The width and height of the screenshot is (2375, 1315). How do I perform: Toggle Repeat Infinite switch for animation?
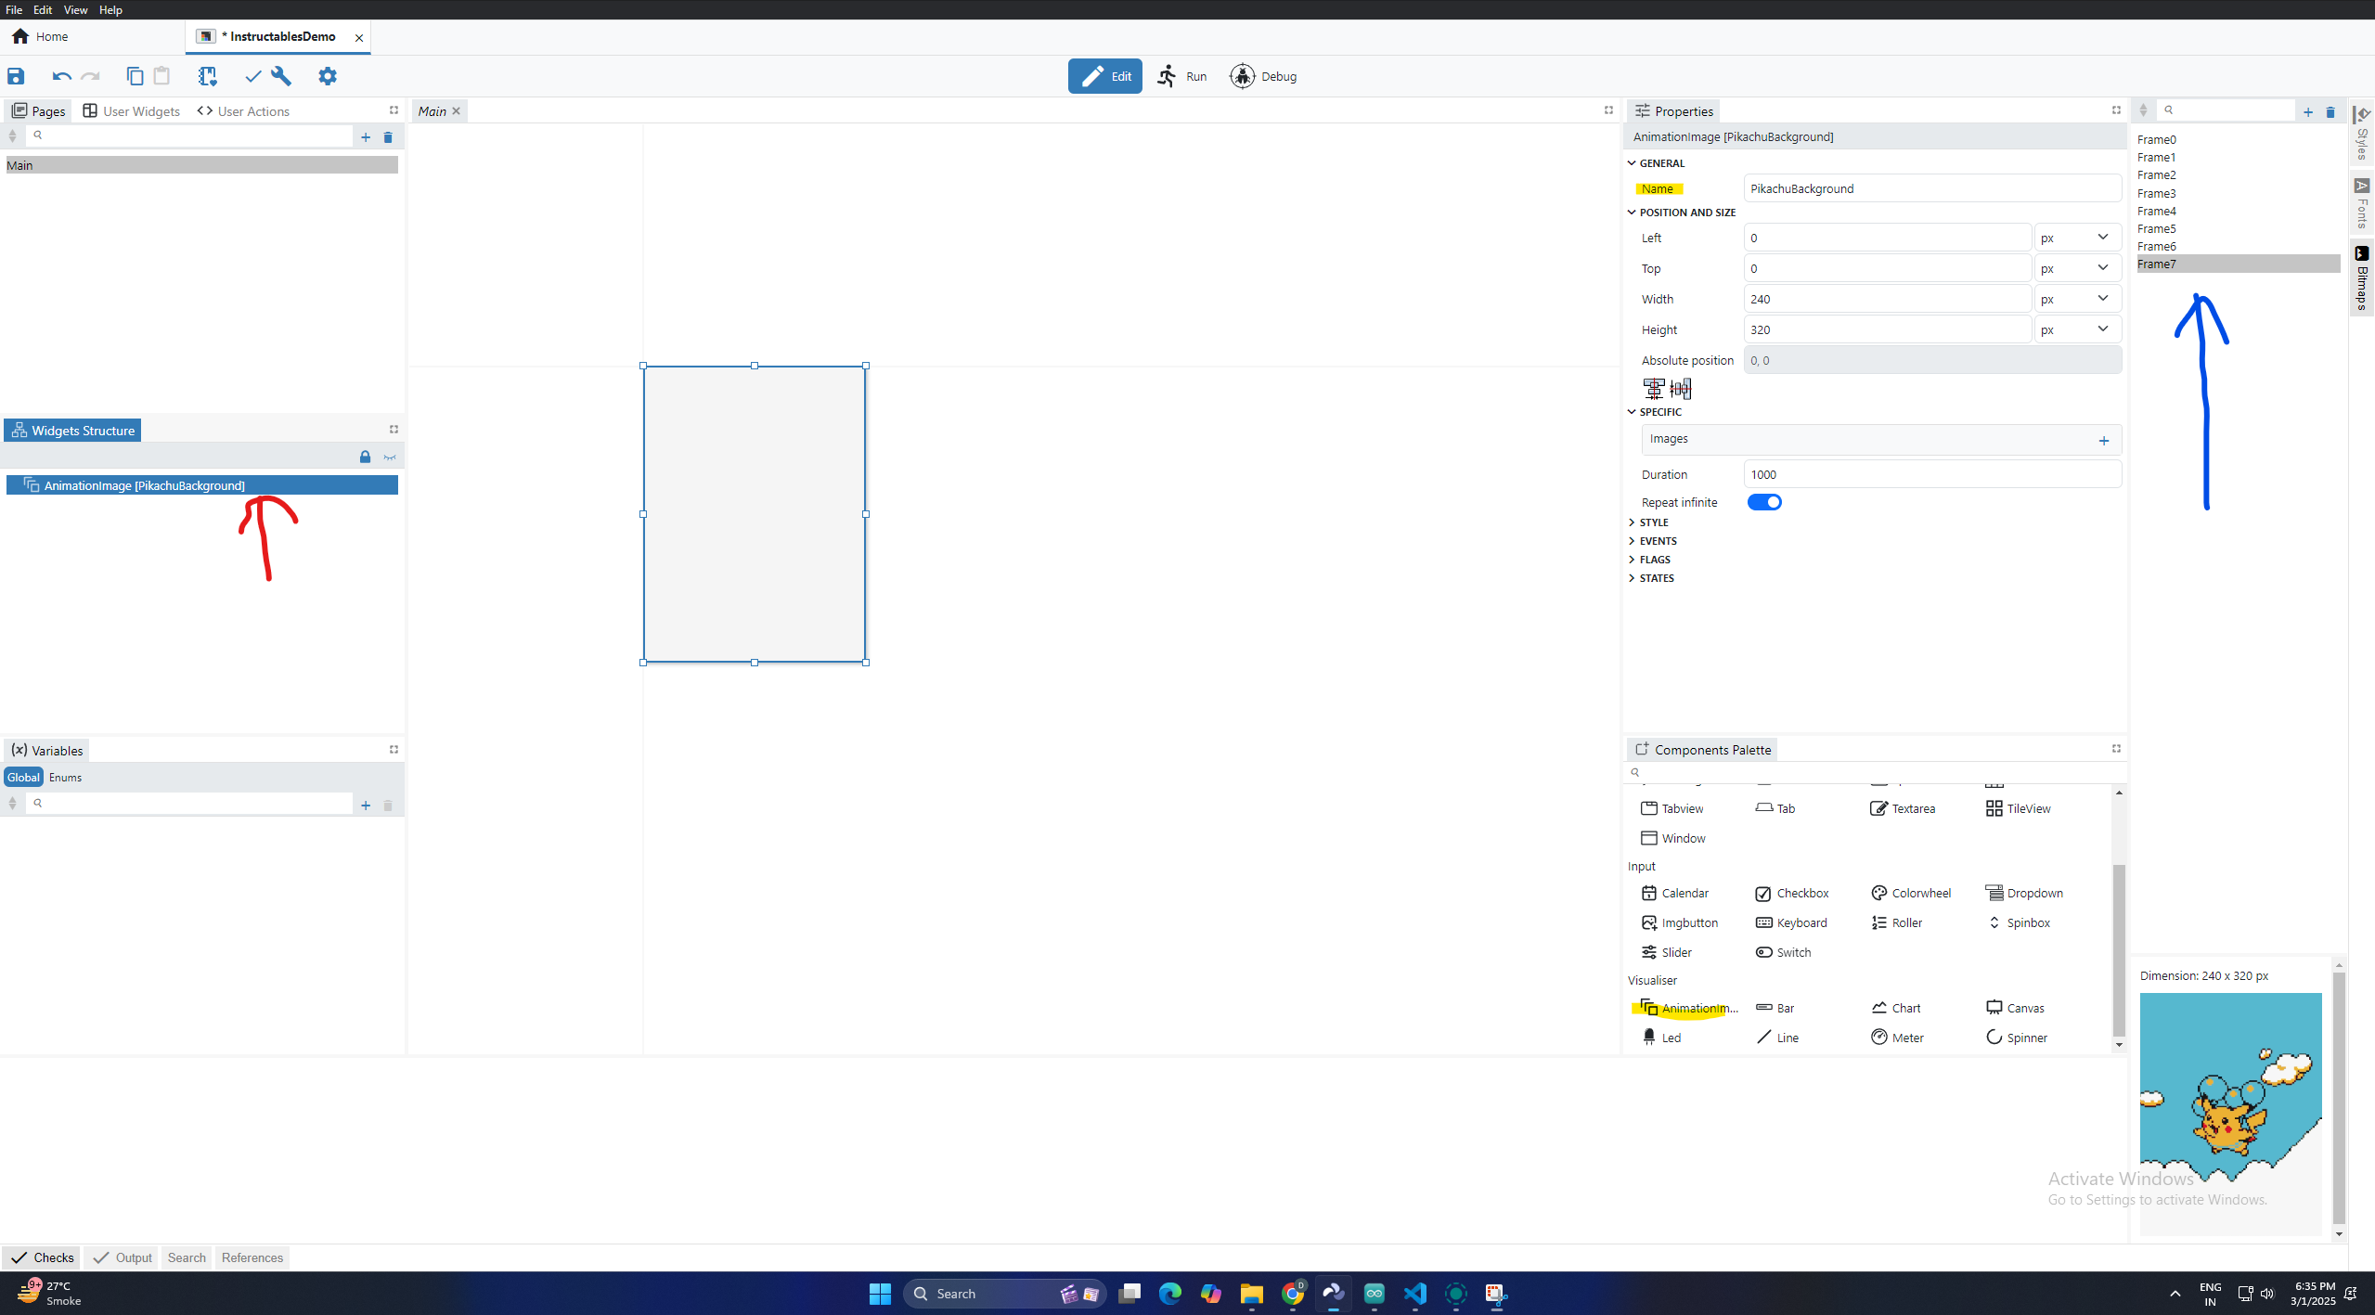click(x=1763, y=502)
